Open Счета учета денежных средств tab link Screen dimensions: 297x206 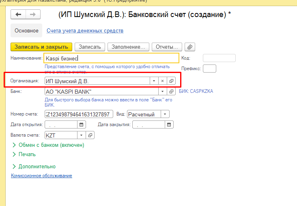85,31
